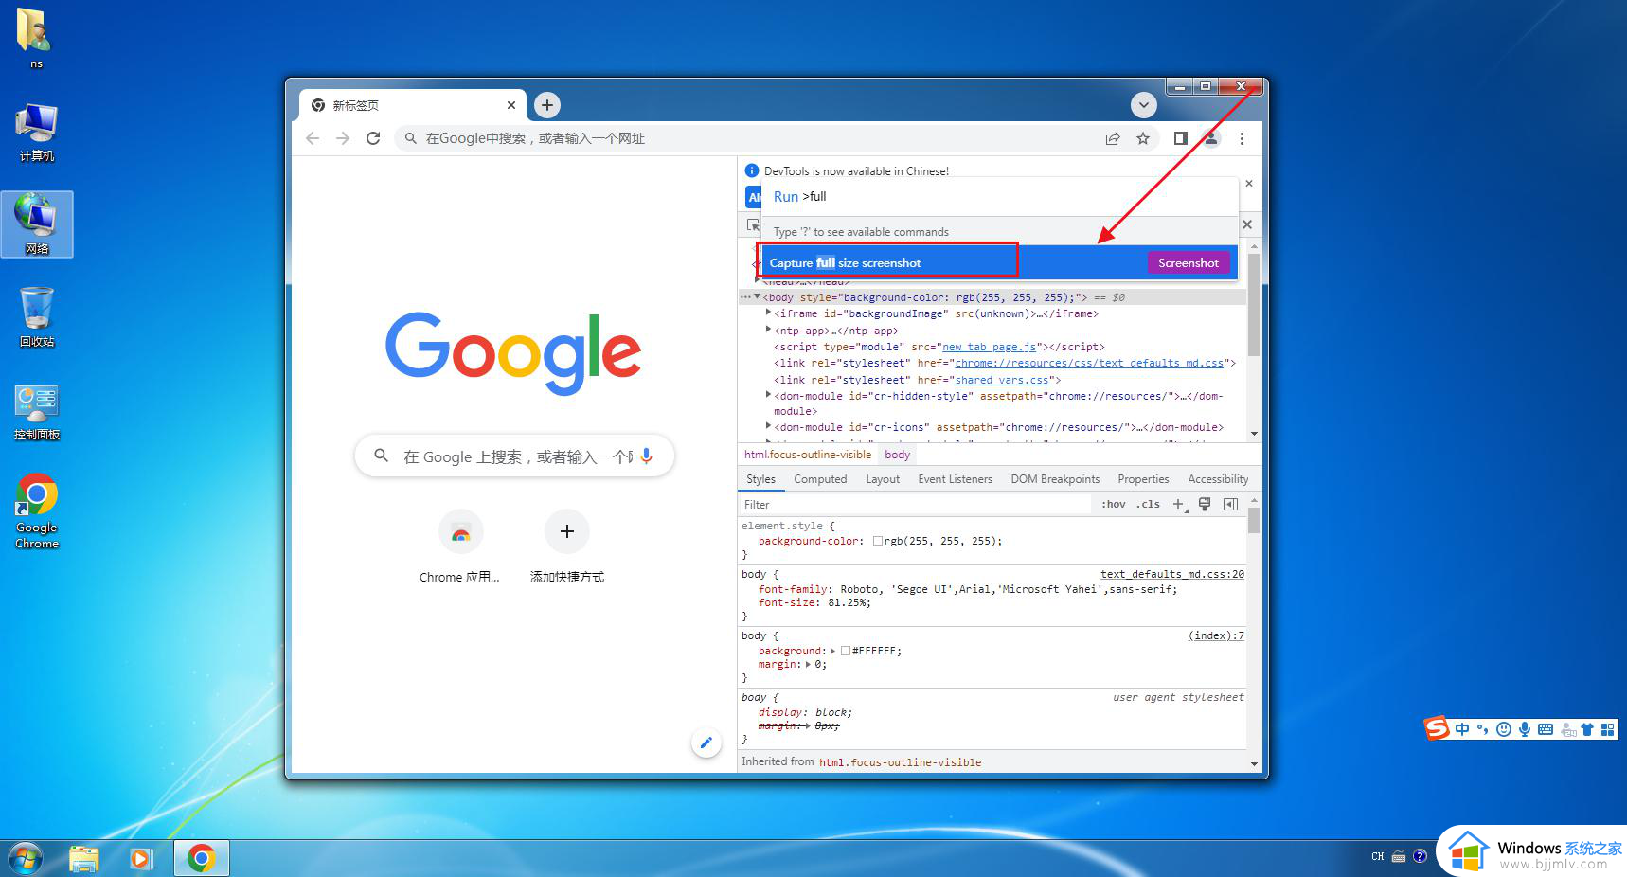Toggle the :hov element state panel
This screenshot has width=1627, height=877.
click(x=1114, y=505)
